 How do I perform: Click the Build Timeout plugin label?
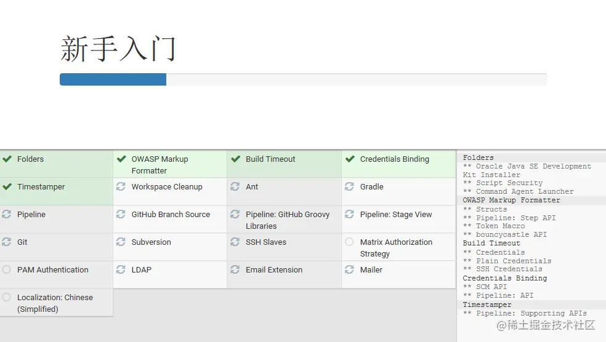(x=270, y=159)
